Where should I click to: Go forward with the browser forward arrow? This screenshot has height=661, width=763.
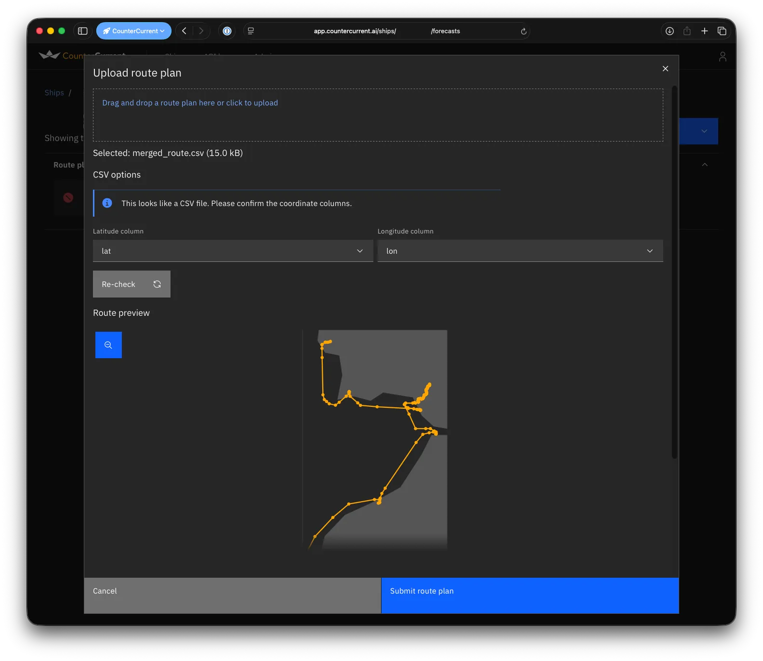[x=201, y=31]
